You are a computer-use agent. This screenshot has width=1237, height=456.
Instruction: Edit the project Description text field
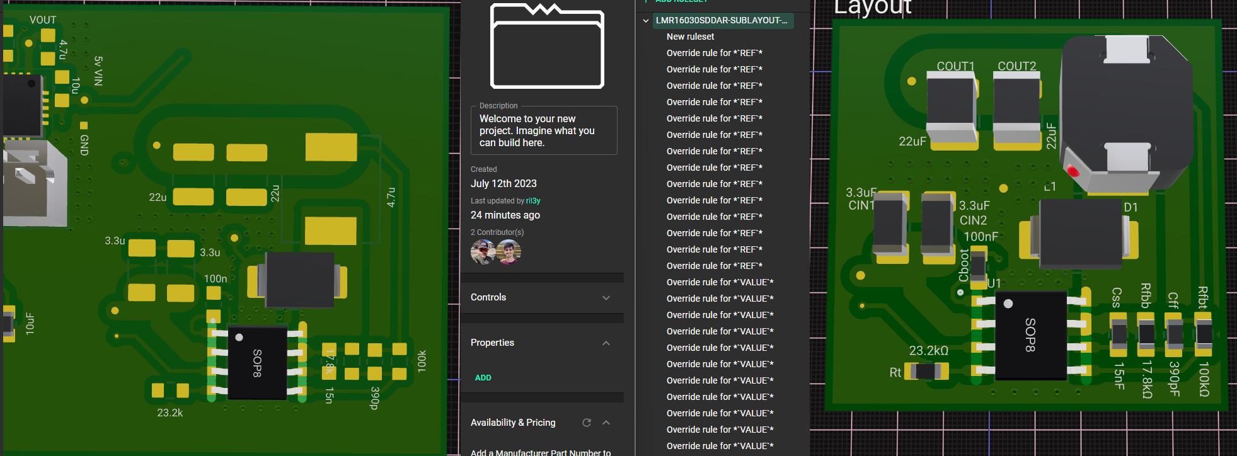(x=544, y=130)
